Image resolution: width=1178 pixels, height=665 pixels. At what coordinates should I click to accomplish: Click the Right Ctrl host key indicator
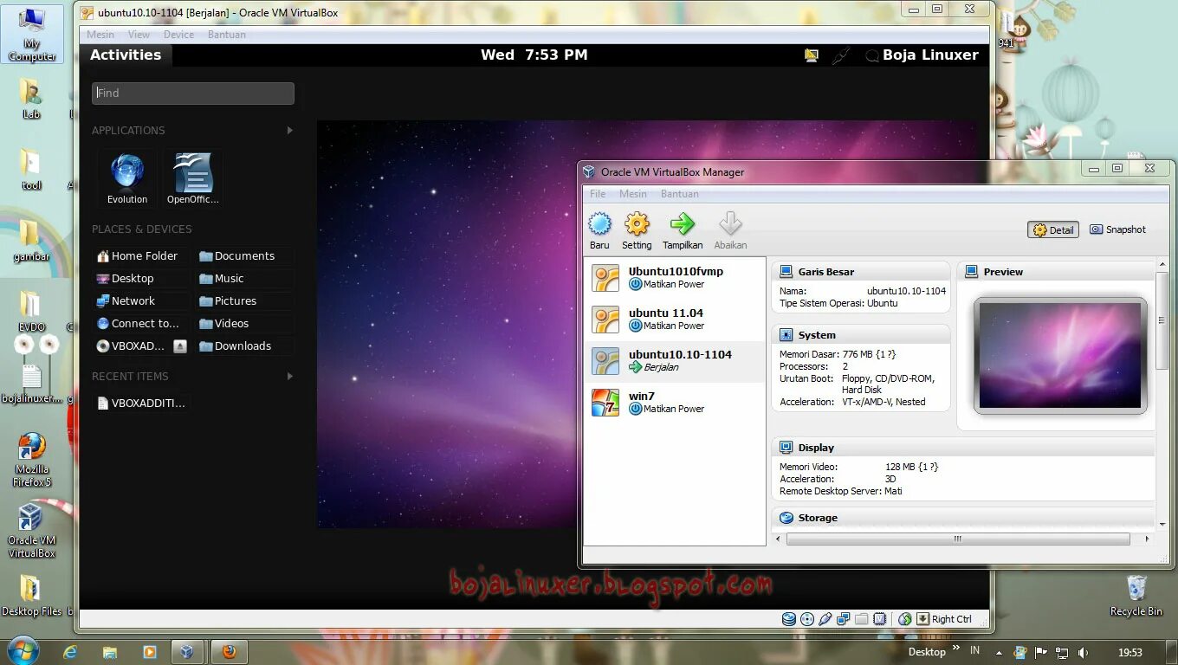[944, 619]
